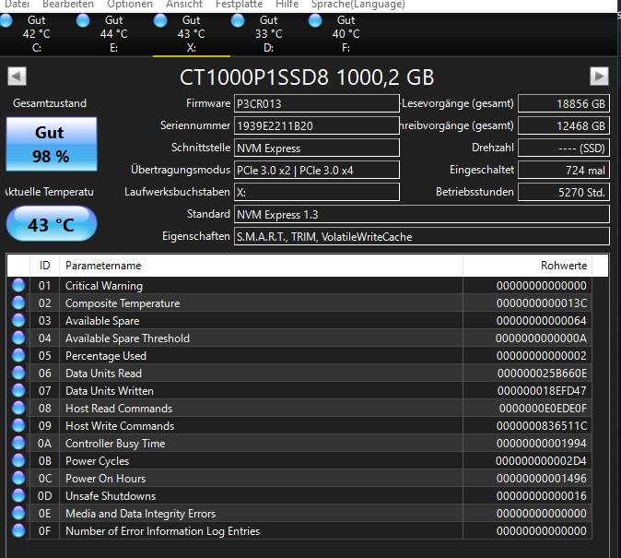Viewport: 621px width, 558px height.
Task: Click status orb of Host Read Commands row
Action: (18, 408)
